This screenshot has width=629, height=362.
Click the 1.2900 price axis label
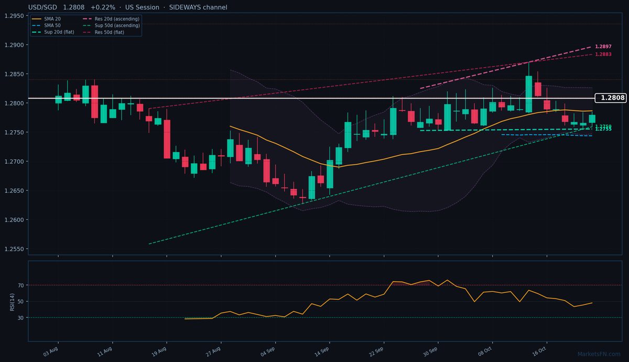tap(14, 45)
